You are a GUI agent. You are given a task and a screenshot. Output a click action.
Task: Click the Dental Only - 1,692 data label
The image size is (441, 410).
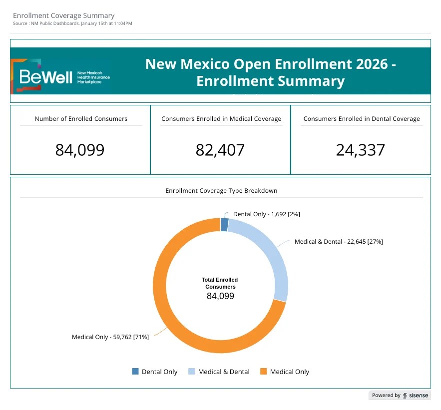pos(266,214)
